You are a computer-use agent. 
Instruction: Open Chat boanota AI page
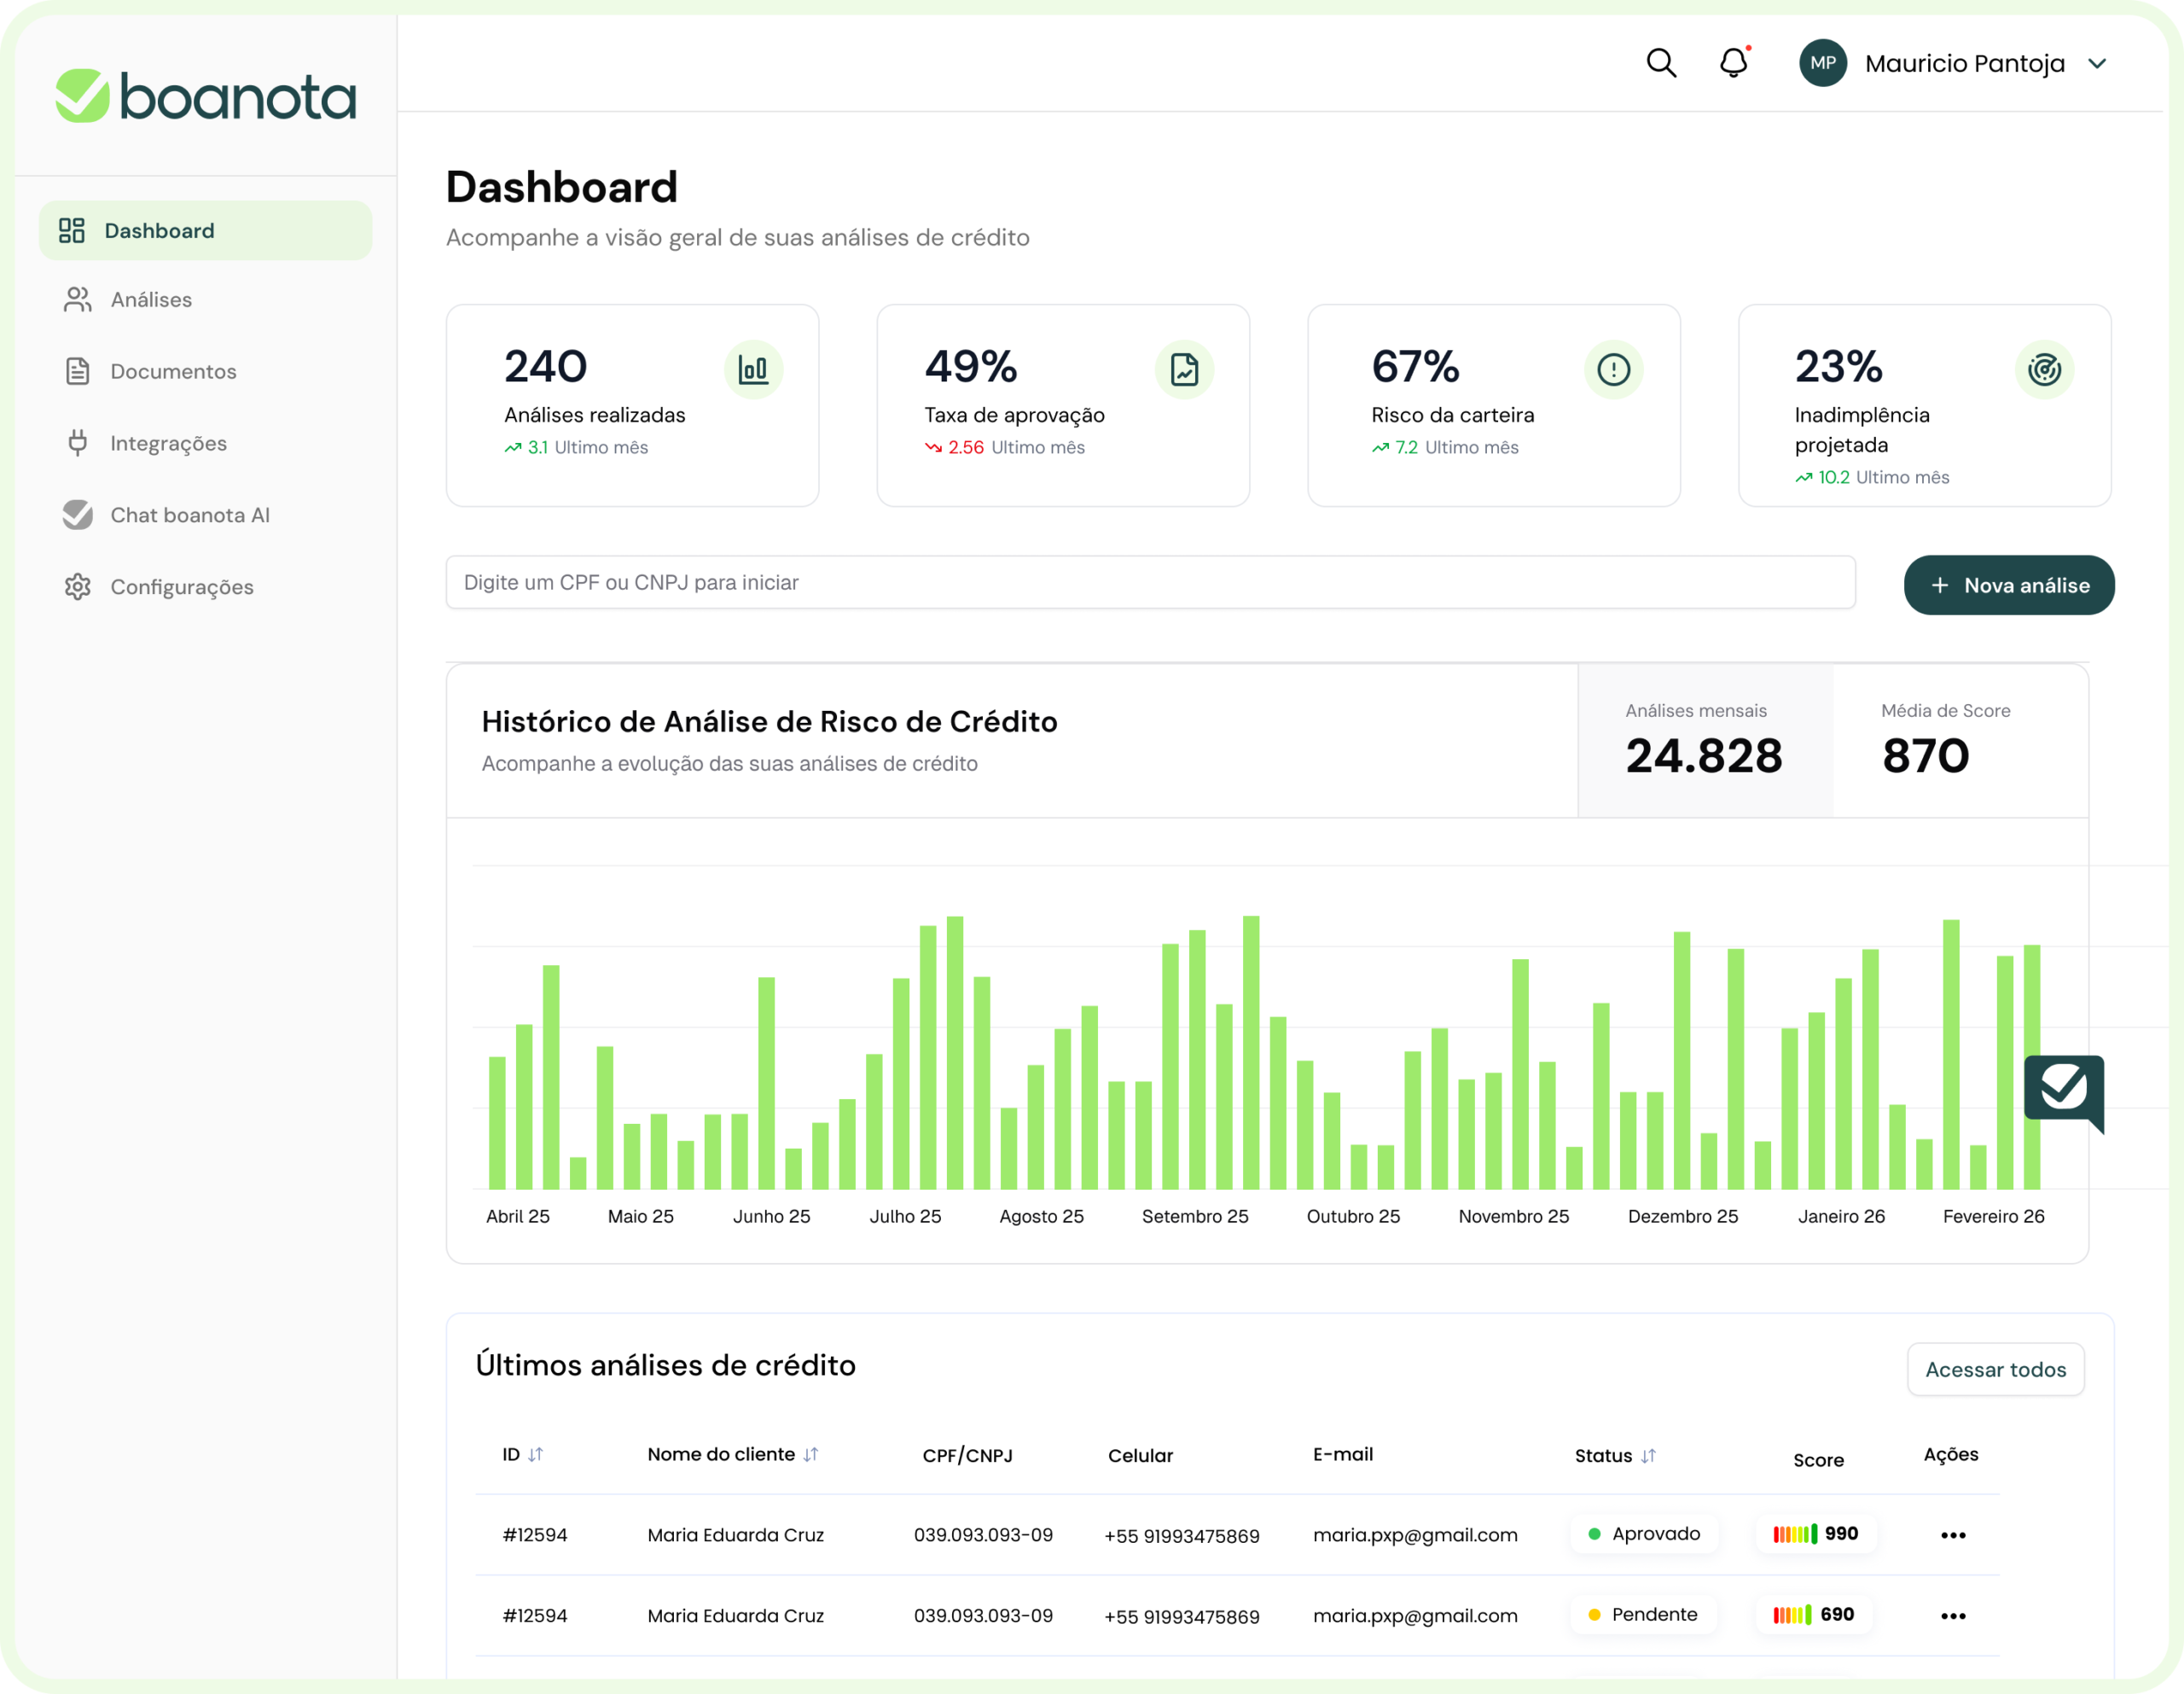[x=189, y=515]
